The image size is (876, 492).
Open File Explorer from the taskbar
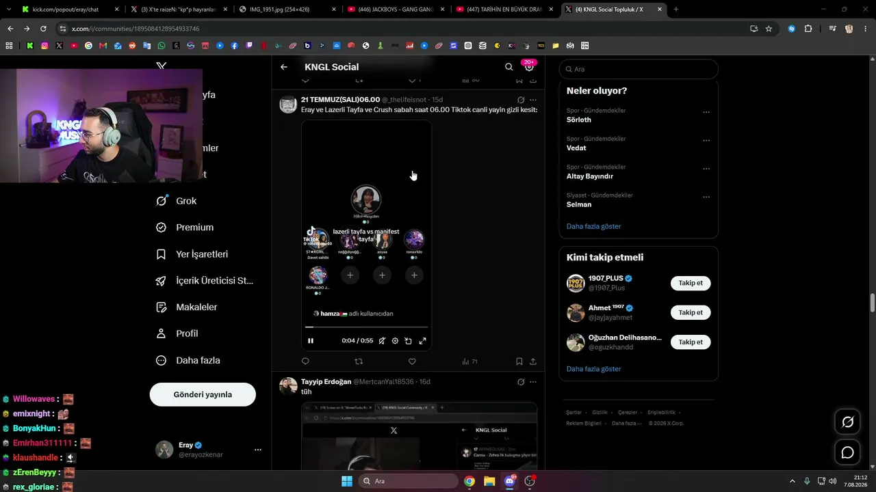(489, 481)
